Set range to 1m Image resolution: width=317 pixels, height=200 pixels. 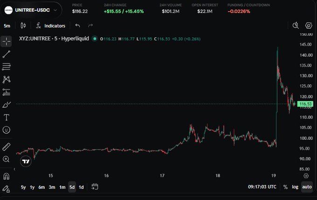(62, 187)
